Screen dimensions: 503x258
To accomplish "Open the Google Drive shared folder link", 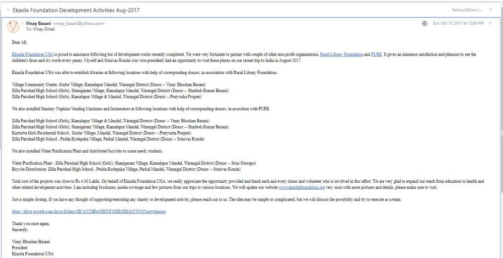I will pos(89,211).
